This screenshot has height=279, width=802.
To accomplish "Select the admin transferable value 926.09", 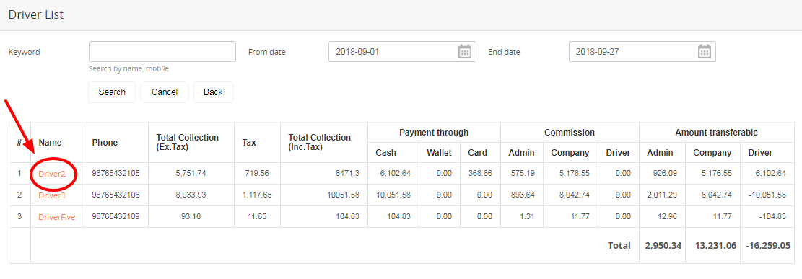I will (x=665, y=174).
